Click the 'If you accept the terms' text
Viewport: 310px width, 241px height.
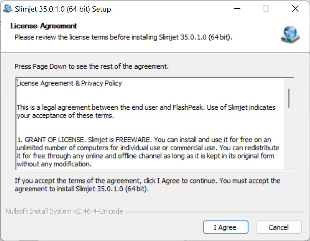point(148,185)
